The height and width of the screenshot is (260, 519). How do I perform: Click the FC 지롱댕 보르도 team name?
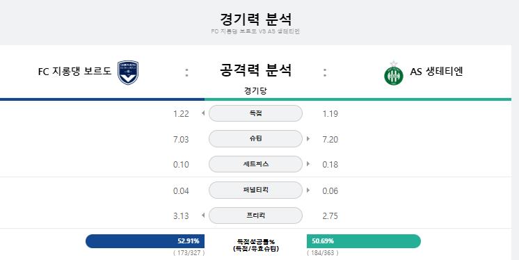click(75, 72)
